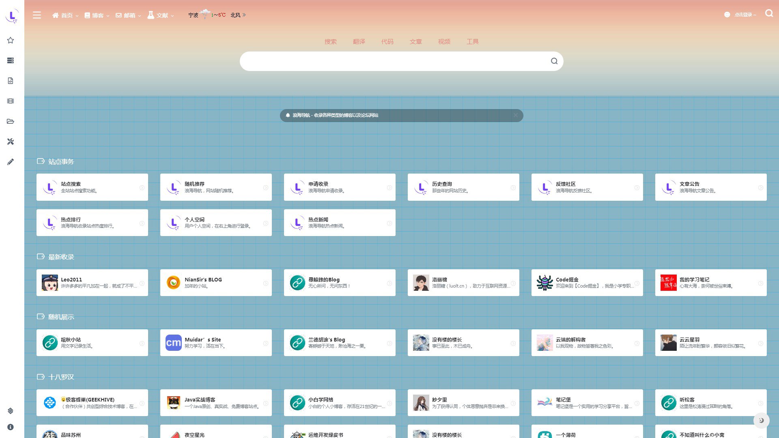Click the open folder sidebar icon

(11, 121)
